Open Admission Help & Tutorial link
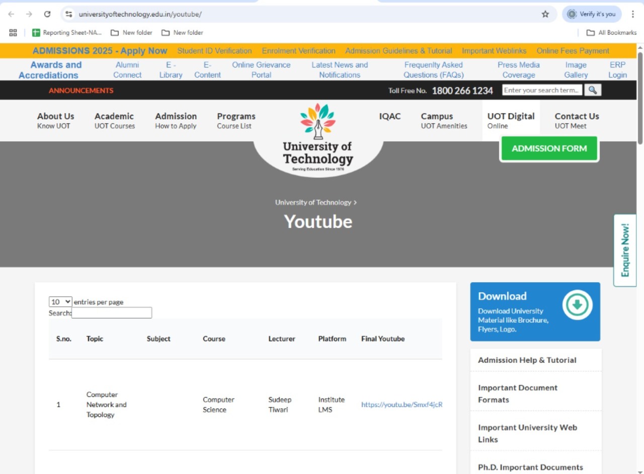This screenshot has height=474, width=644. tap(527, 360)
